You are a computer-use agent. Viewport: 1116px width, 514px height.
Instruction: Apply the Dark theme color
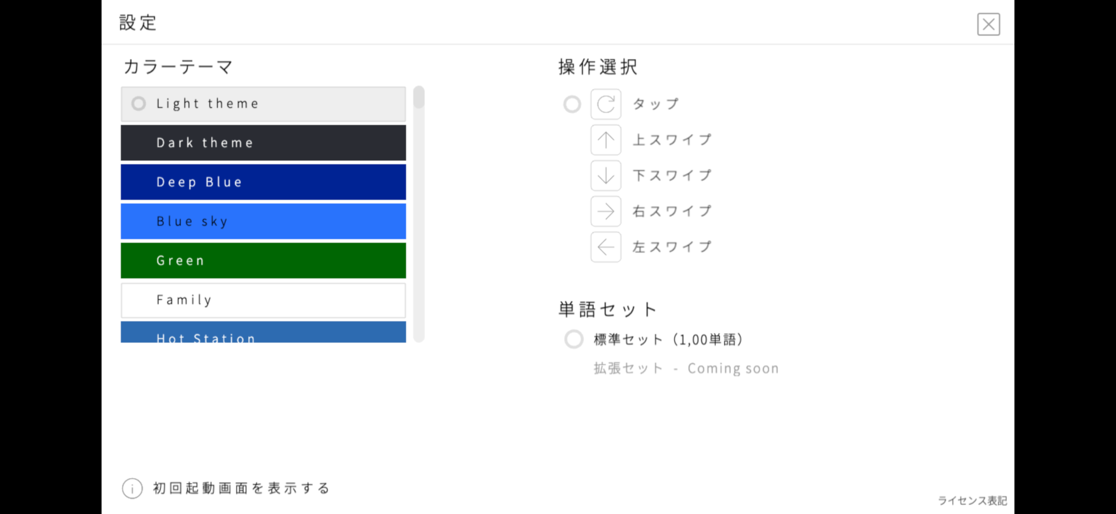(x=263, y=143)
